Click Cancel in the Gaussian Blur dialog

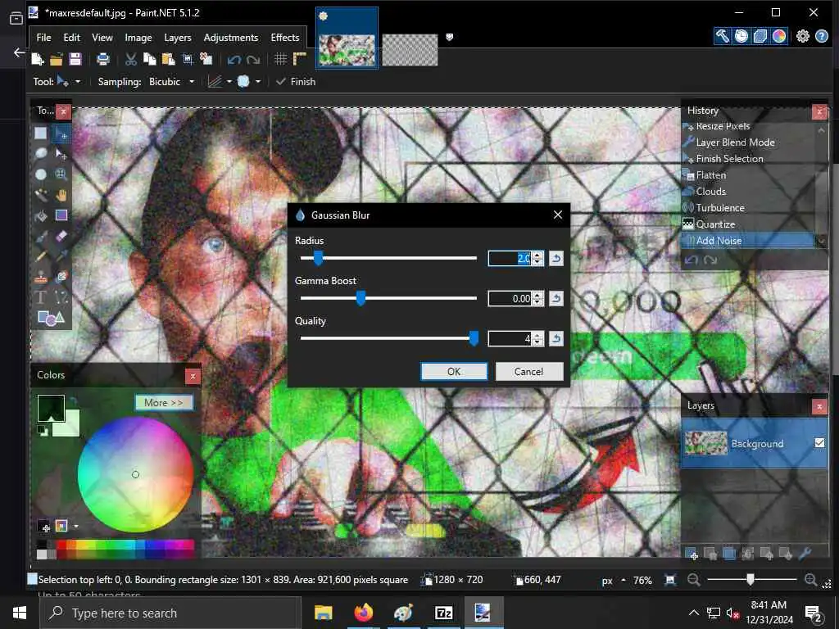pyautogui.click(x=528, y=371)
